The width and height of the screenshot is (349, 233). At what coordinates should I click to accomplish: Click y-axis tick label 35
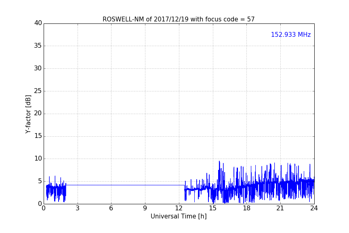[x=38, y=46]
